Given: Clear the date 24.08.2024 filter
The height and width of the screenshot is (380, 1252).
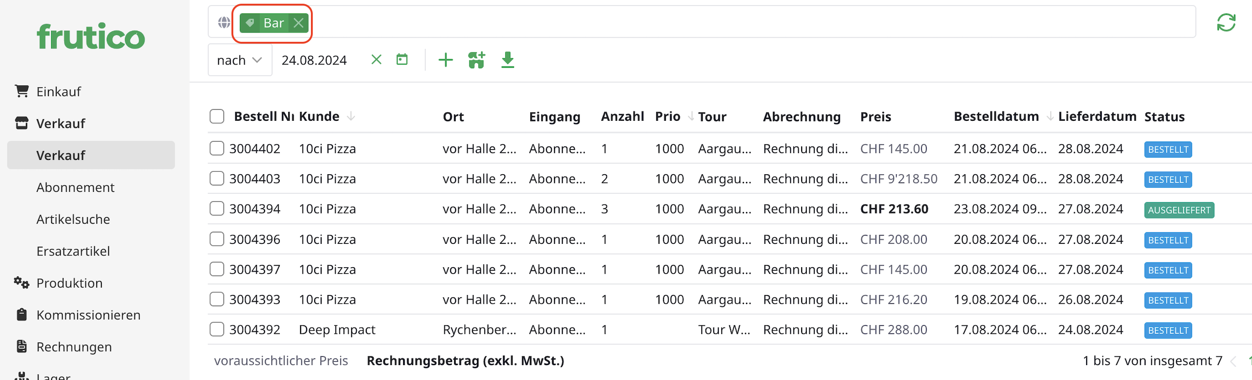Looking at the screenshot, I should pos(376,60).
